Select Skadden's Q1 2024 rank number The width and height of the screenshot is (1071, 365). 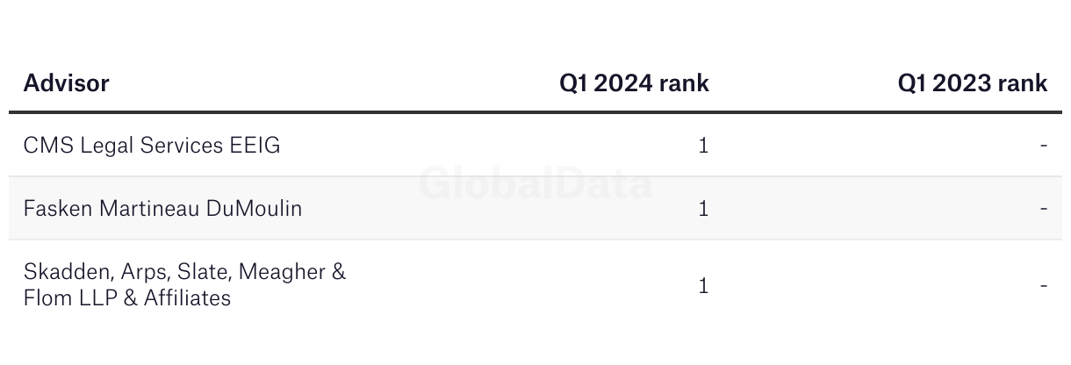coord(703,285)
